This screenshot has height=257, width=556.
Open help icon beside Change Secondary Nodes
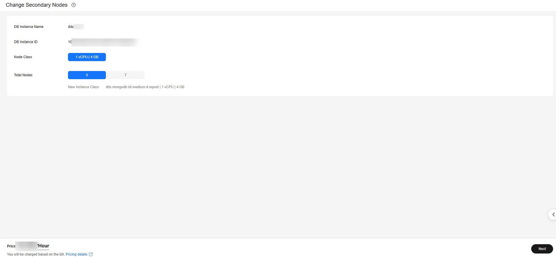pos(74,5)
